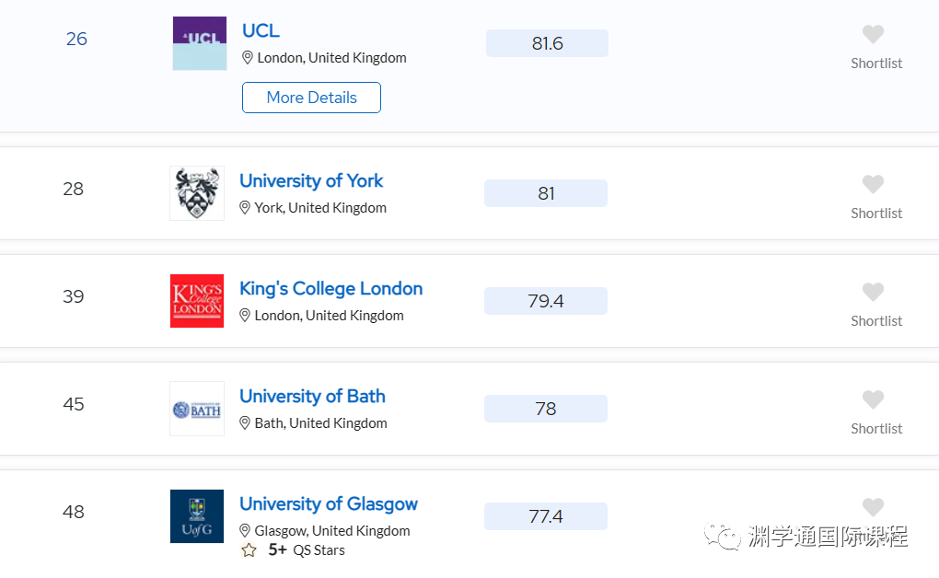Viewport: 939px width, 578px height.
Task: Toggle shortlist heart for University of York
Action: 873,184
